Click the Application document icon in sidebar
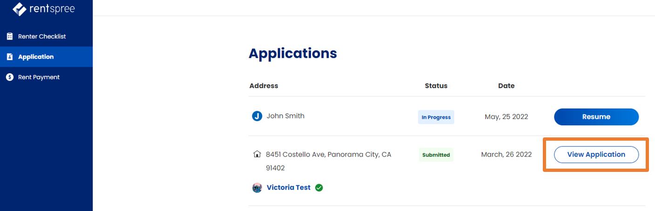This screenshot has width=655, height=211. coord(10,57)
